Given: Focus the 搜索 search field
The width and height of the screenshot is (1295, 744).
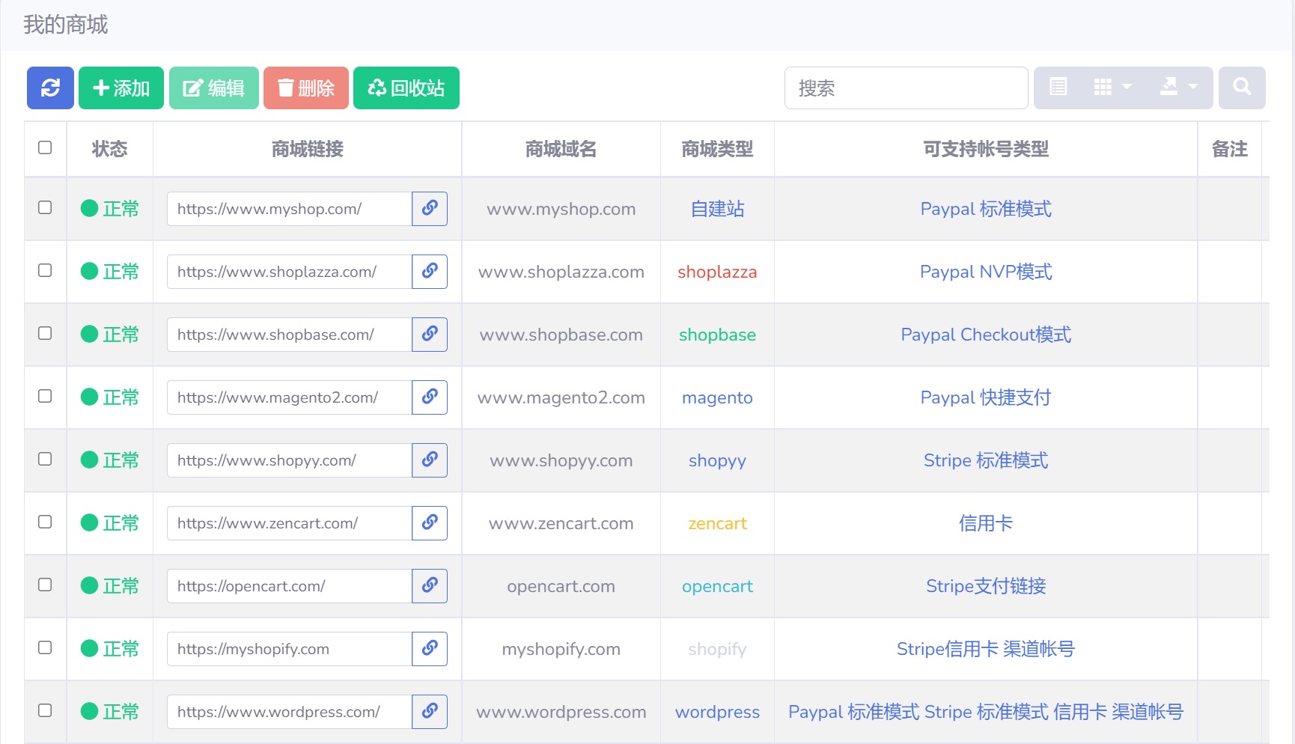Looking at the screenshot, I should [906, 88].
